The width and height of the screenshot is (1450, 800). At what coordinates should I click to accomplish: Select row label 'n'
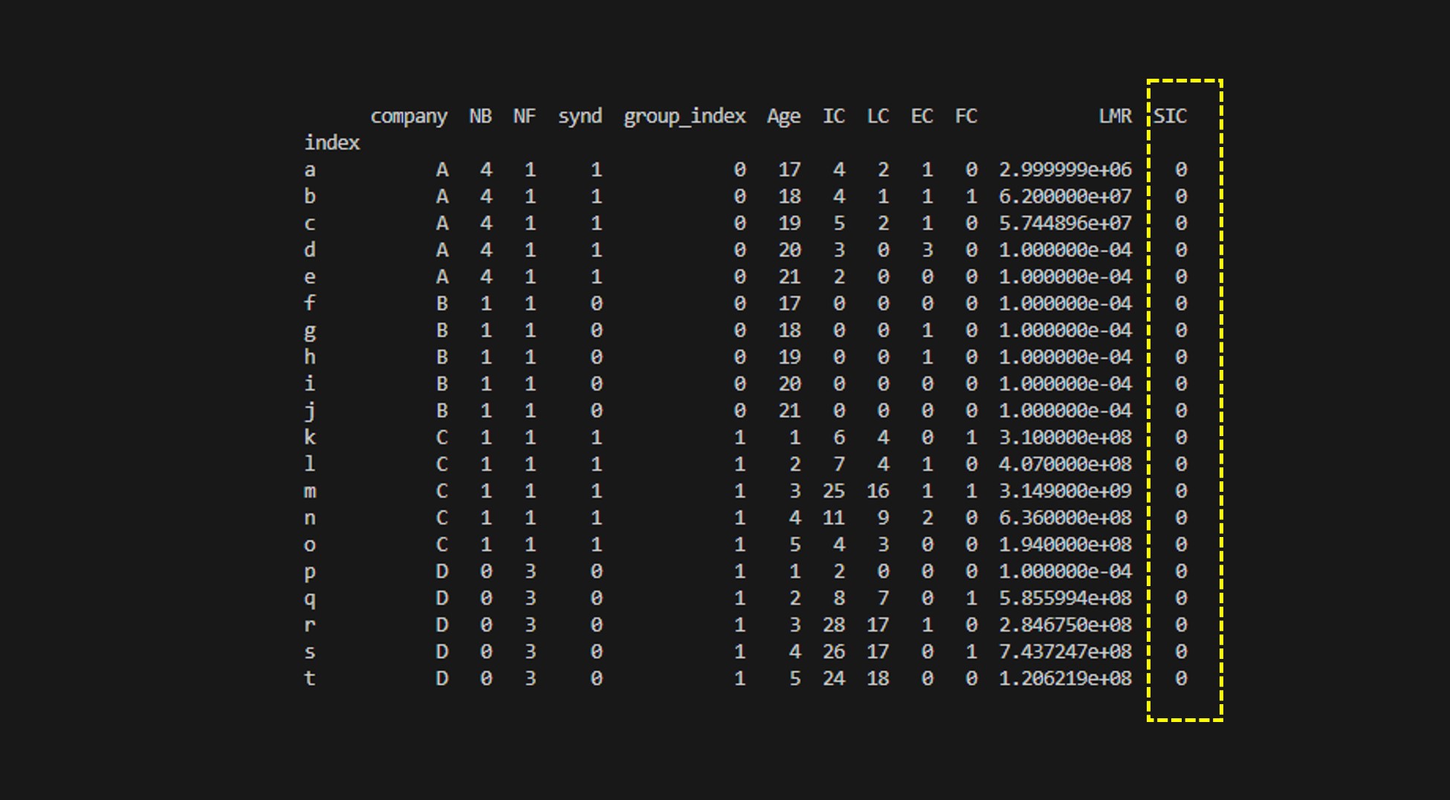point(310,518)
